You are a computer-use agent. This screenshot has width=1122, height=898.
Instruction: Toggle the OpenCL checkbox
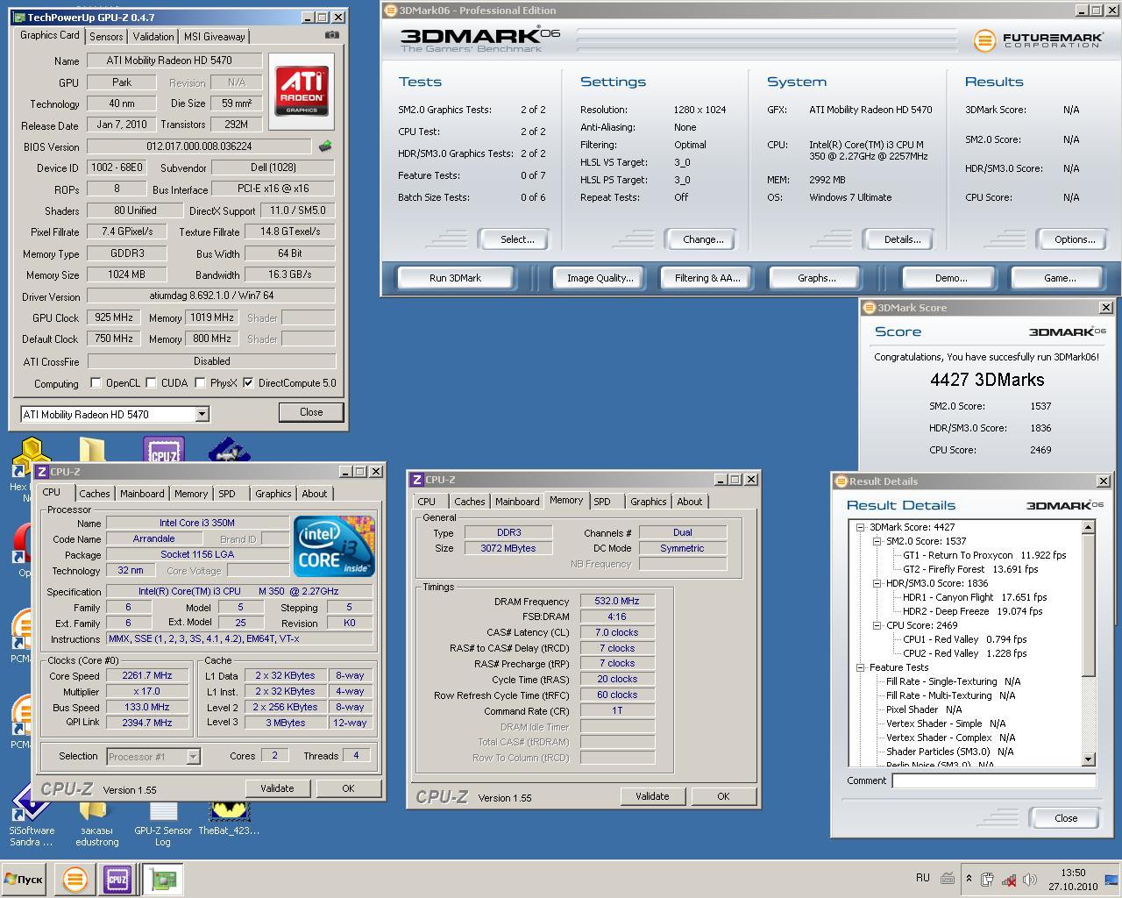[96, 383]
